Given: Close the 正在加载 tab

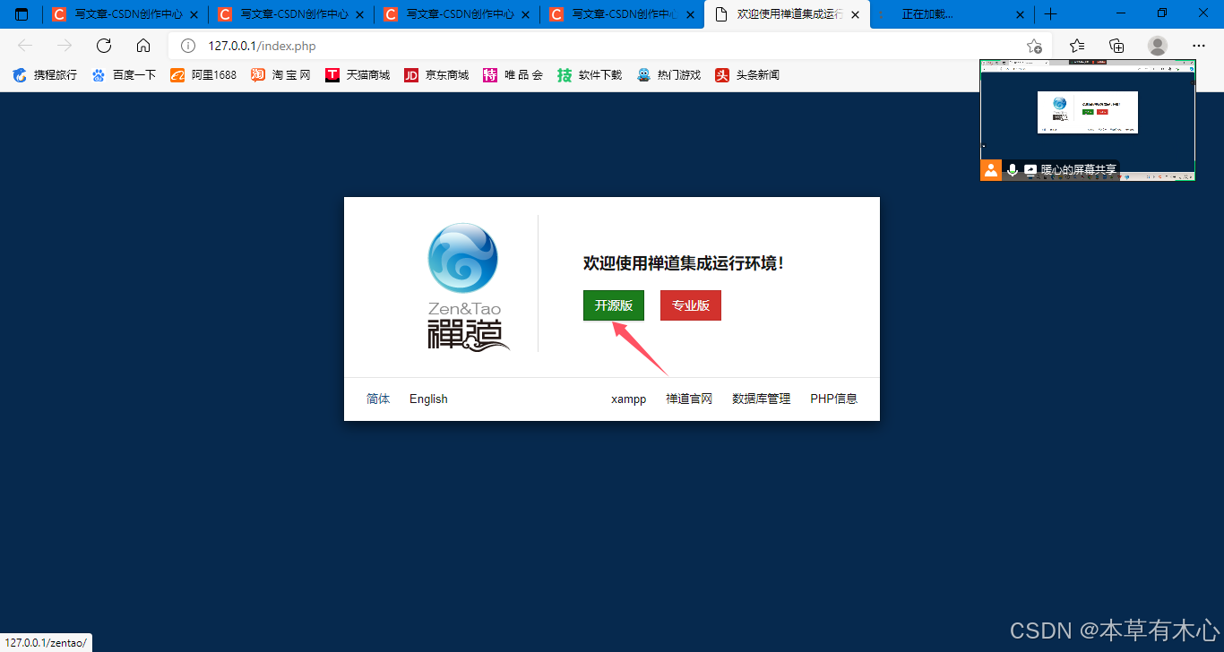Looking at the screenshot, I should coord(1020,14).
